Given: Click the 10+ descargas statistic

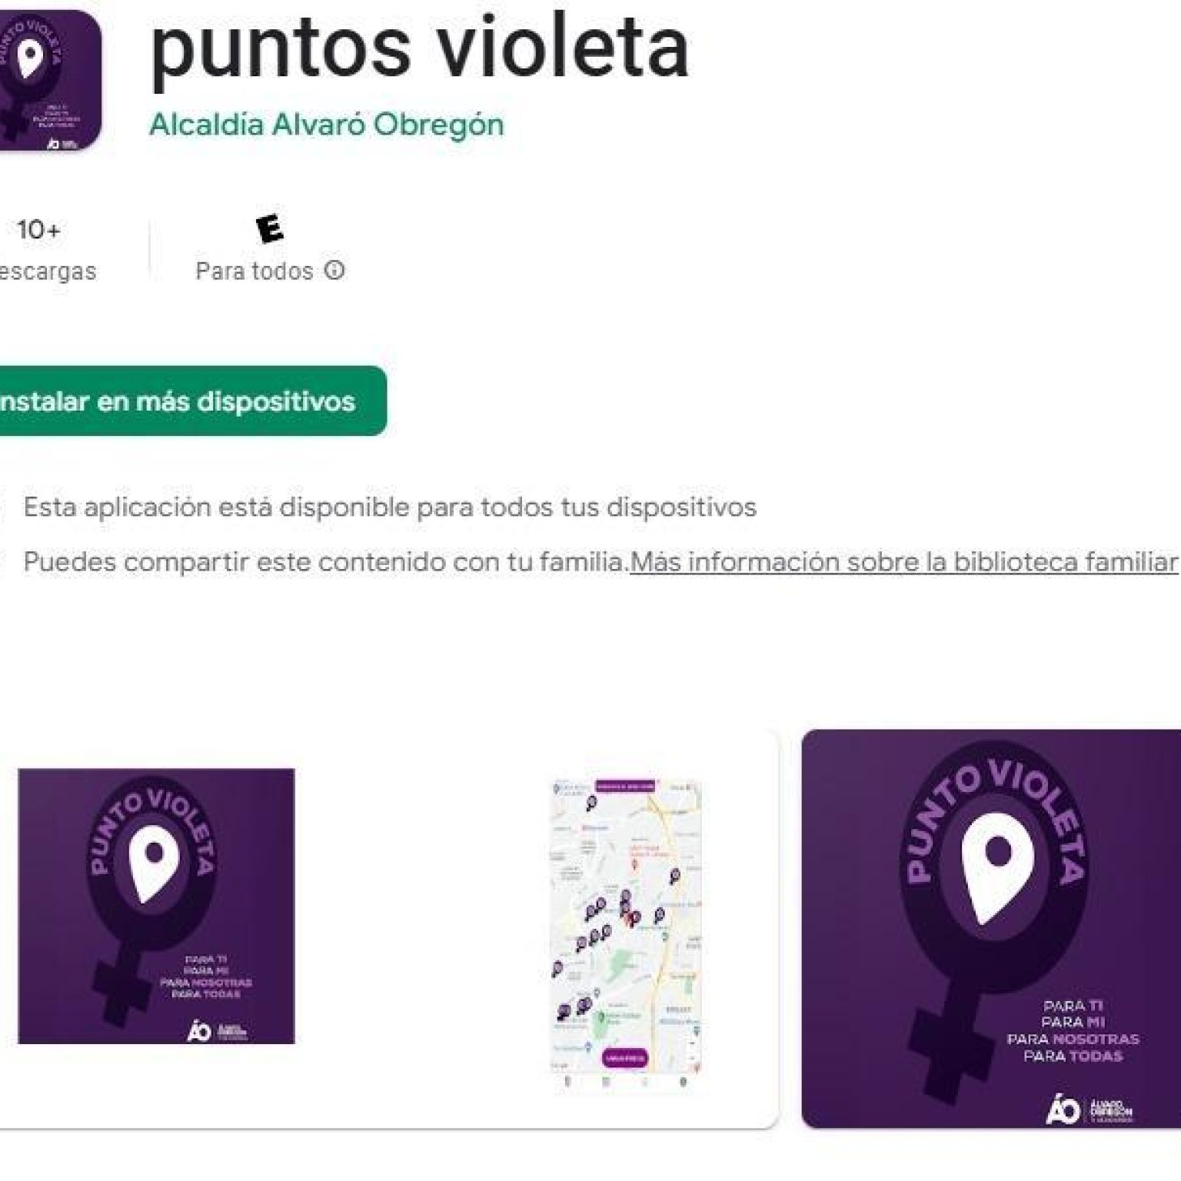Looking at the screenshot, I should pyautogui.click(x=42, y=250).
